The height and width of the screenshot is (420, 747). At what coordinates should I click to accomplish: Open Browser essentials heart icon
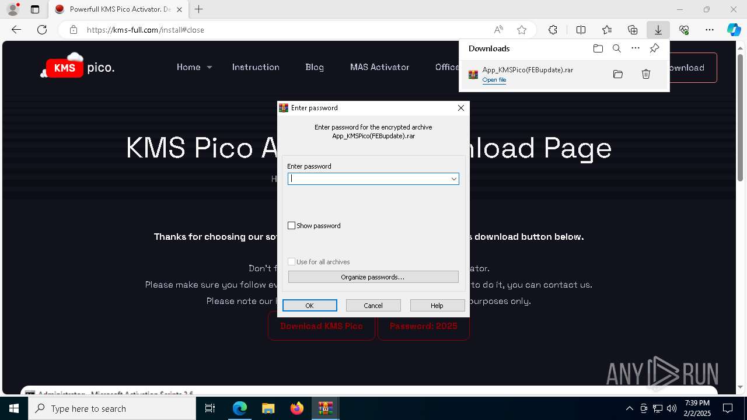pos(684,30)
